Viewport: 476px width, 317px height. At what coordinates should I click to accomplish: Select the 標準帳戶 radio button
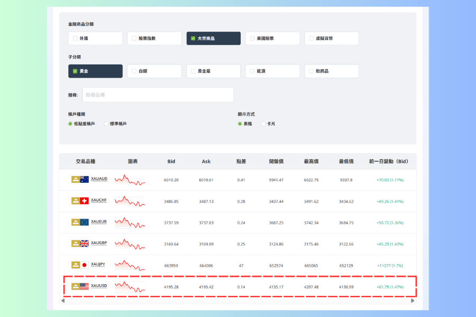pos(106,124)
